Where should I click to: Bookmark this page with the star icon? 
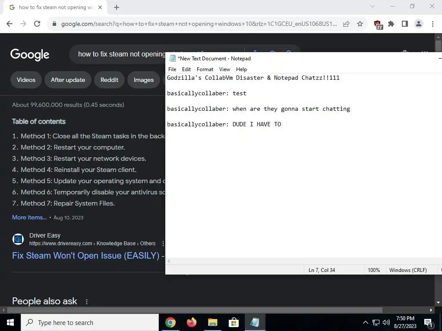pyautogui.click(x=360, y=24)
